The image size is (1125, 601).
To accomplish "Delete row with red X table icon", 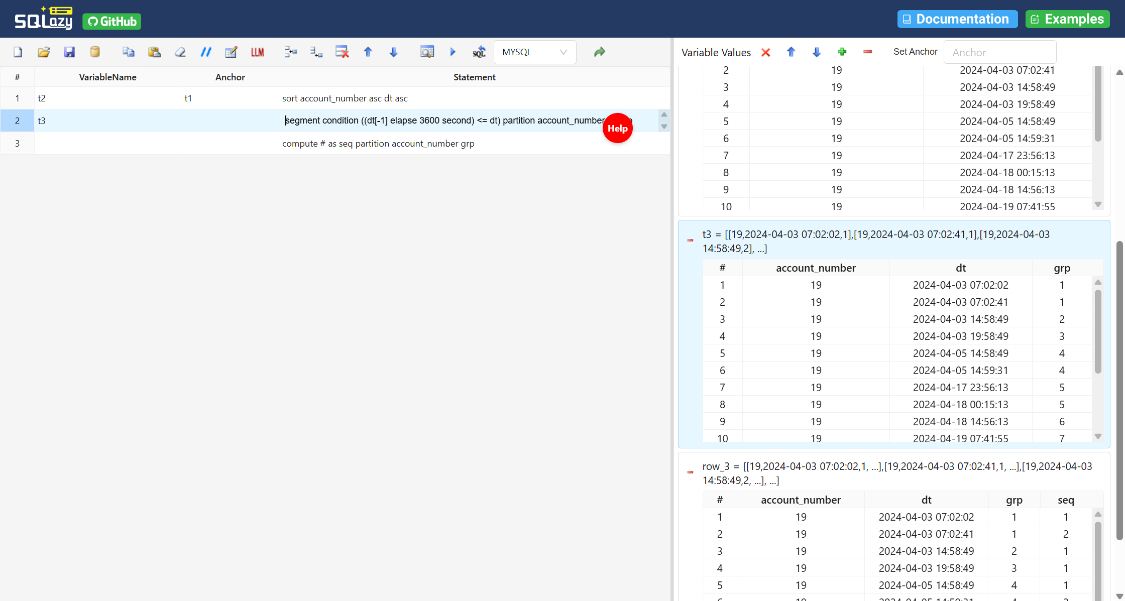I will click(x=342, y=52).
